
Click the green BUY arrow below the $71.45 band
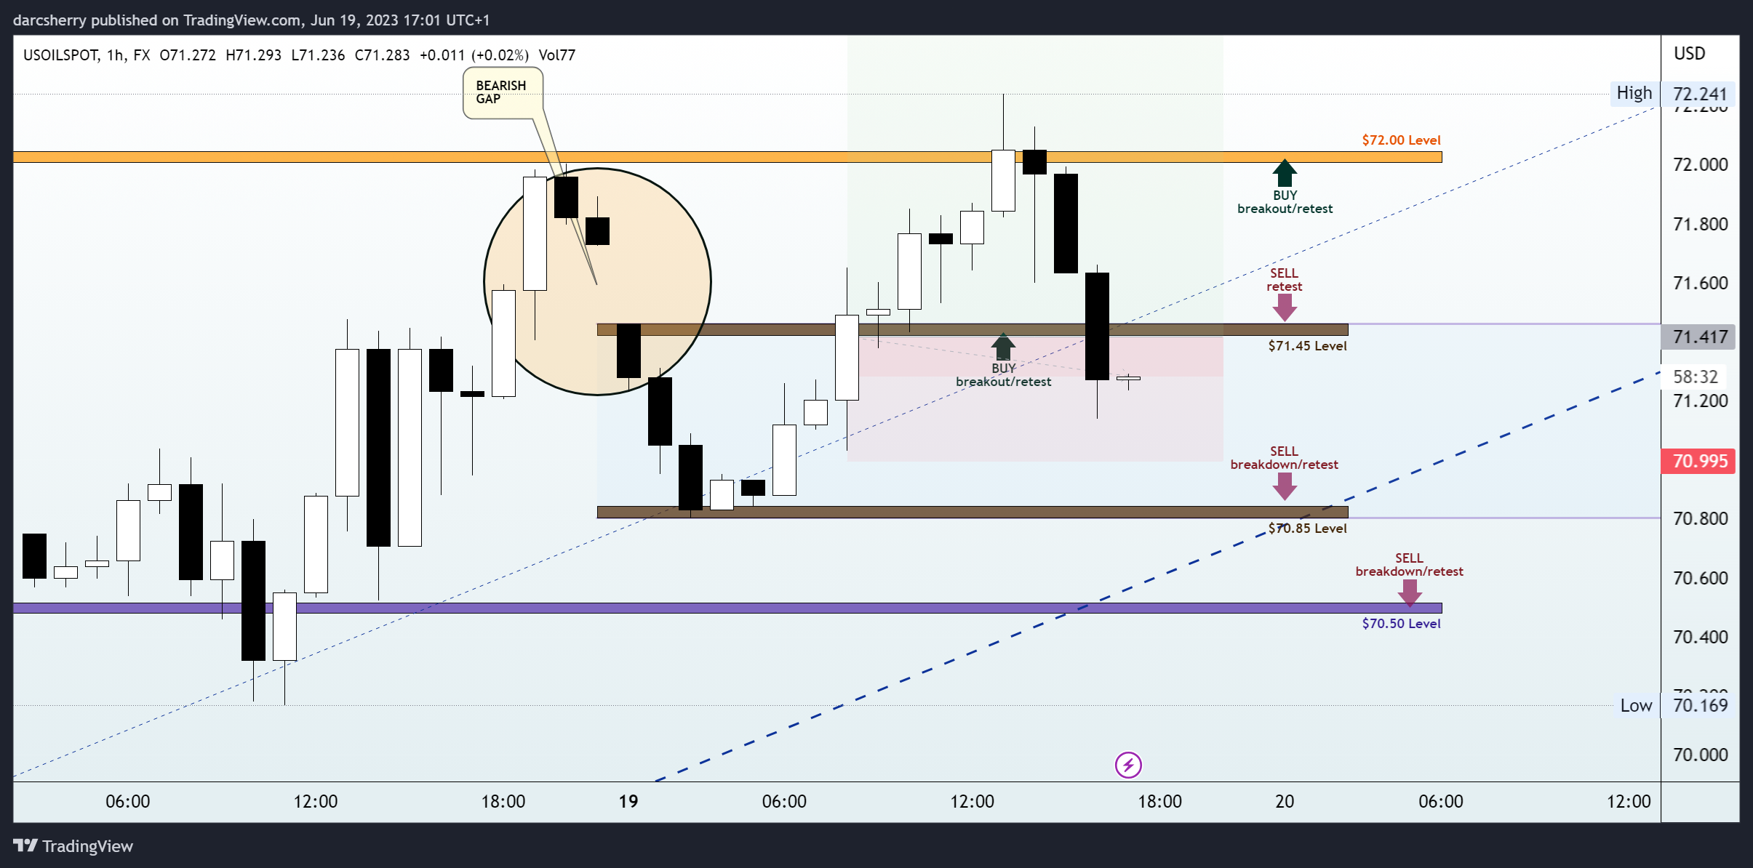(1003, 347)
